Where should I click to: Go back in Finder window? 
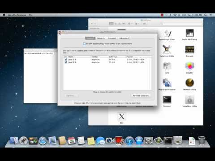click(92, 24)
